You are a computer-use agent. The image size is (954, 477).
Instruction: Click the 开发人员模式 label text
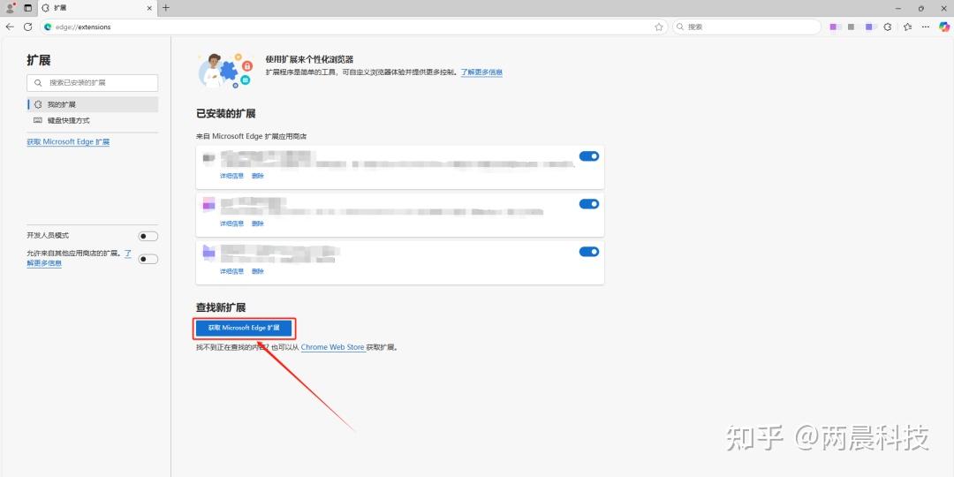pos(48,236)
